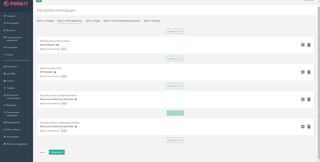Go to 'Шаг 5: Запуск' tab
The width and height of the screenshot is (320, 162).
point(152,21)
